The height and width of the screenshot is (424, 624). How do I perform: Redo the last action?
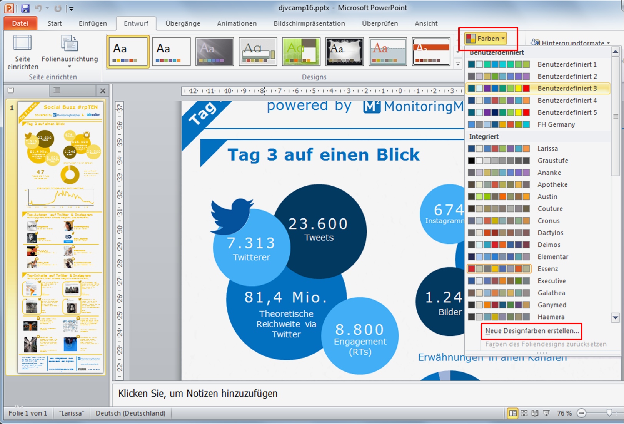58,8
